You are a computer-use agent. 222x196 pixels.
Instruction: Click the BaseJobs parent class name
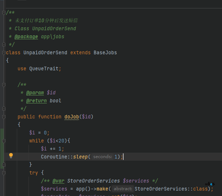(105, 52)
